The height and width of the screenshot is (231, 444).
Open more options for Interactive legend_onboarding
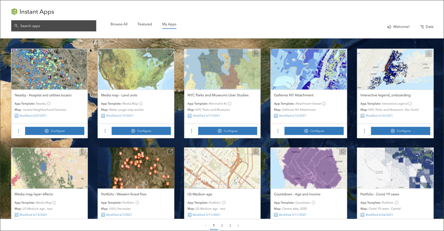click(x=364, y=131)
